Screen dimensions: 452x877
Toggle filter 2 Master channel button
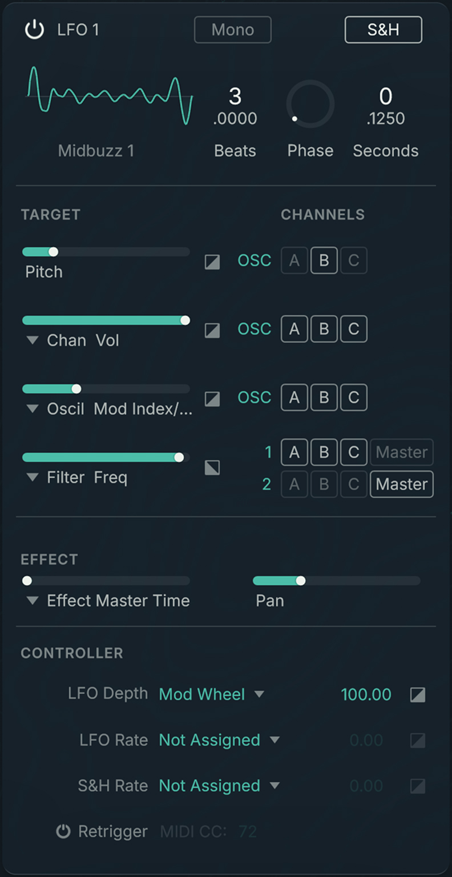402,484
